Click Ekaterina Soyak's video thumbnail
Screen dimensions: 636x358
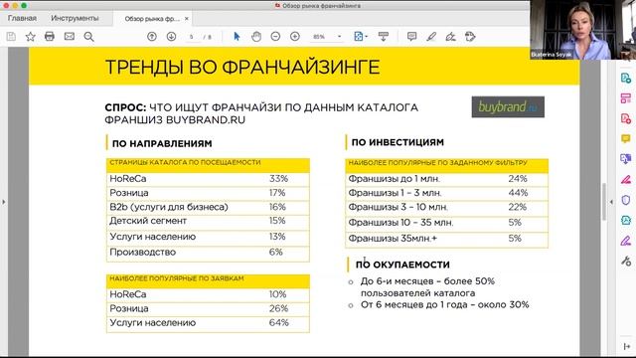582,30
